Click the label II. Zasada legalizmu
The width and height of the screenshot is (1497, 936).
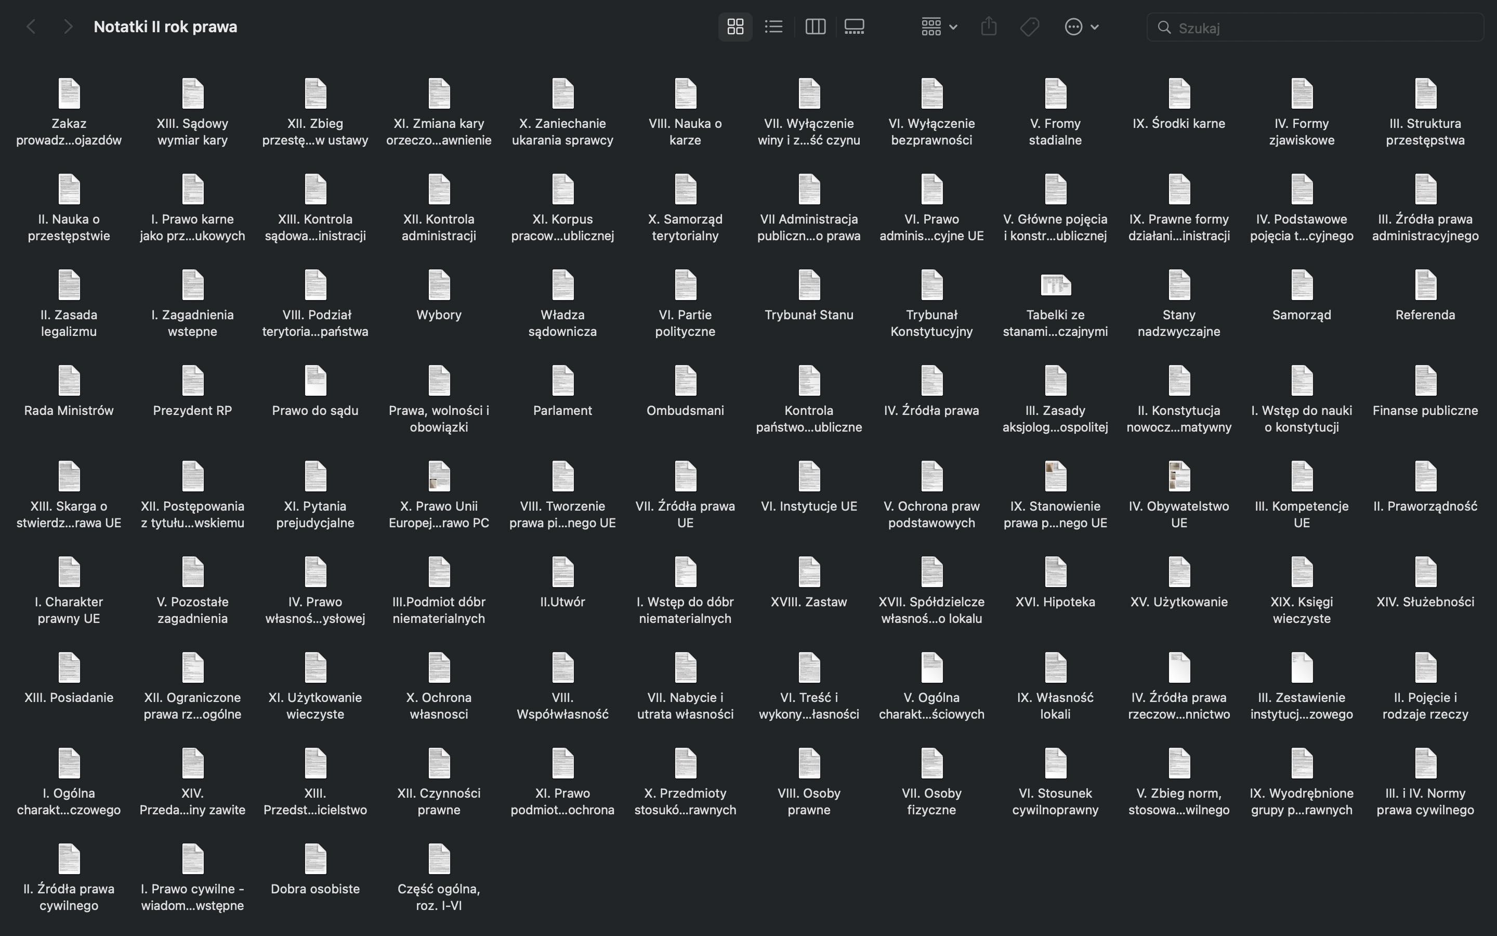[69, 322]
